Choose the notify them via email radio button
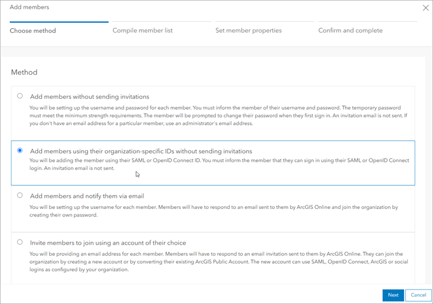 pyautogui.click(x=20, y=196)
